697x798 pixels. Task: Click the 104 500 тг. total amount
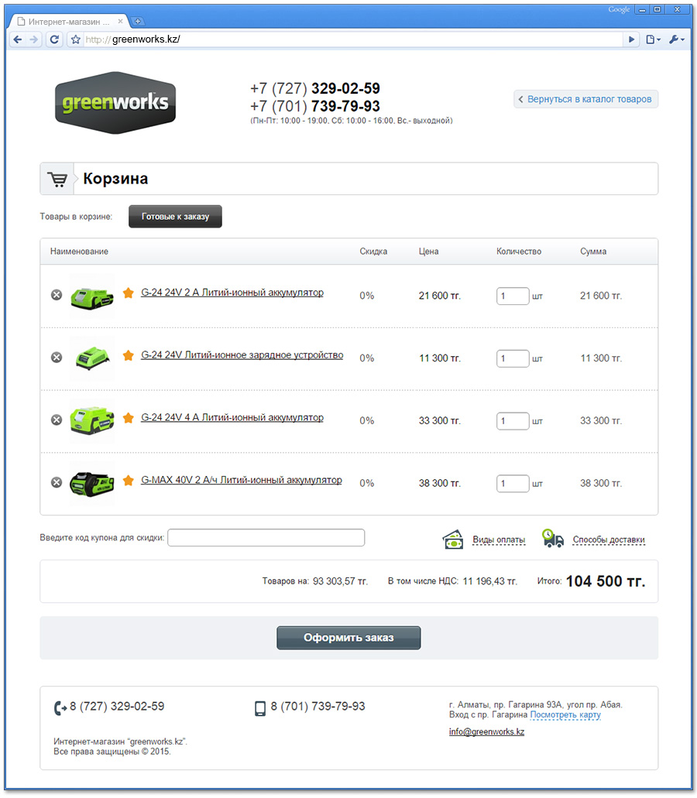[x=606, y=581]
